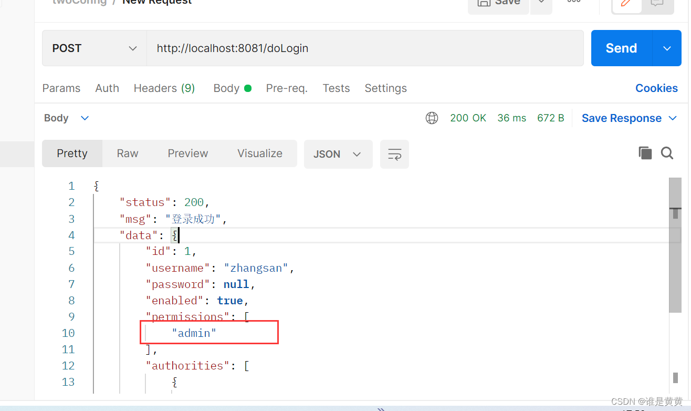Open the Send options arrow
The image size is (691, 411).
click(x=667, y=48)
